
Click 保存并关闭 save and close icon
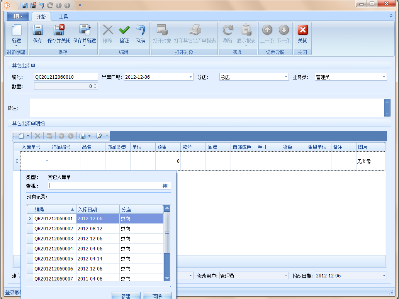click(x=59, y=30)
